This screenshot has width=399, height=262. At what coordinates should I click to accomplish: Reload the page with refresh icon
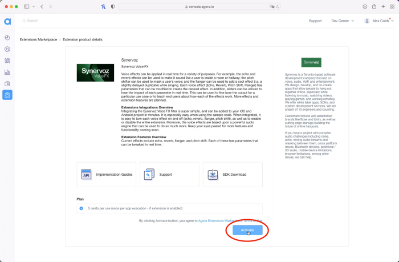point(278,7)
